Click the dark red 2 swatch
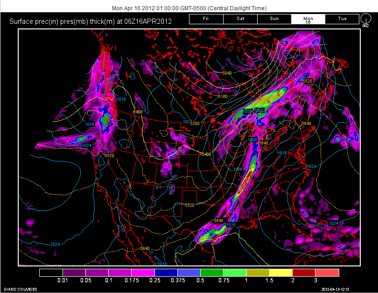This screenshot has width=378, height=293. 304,272
